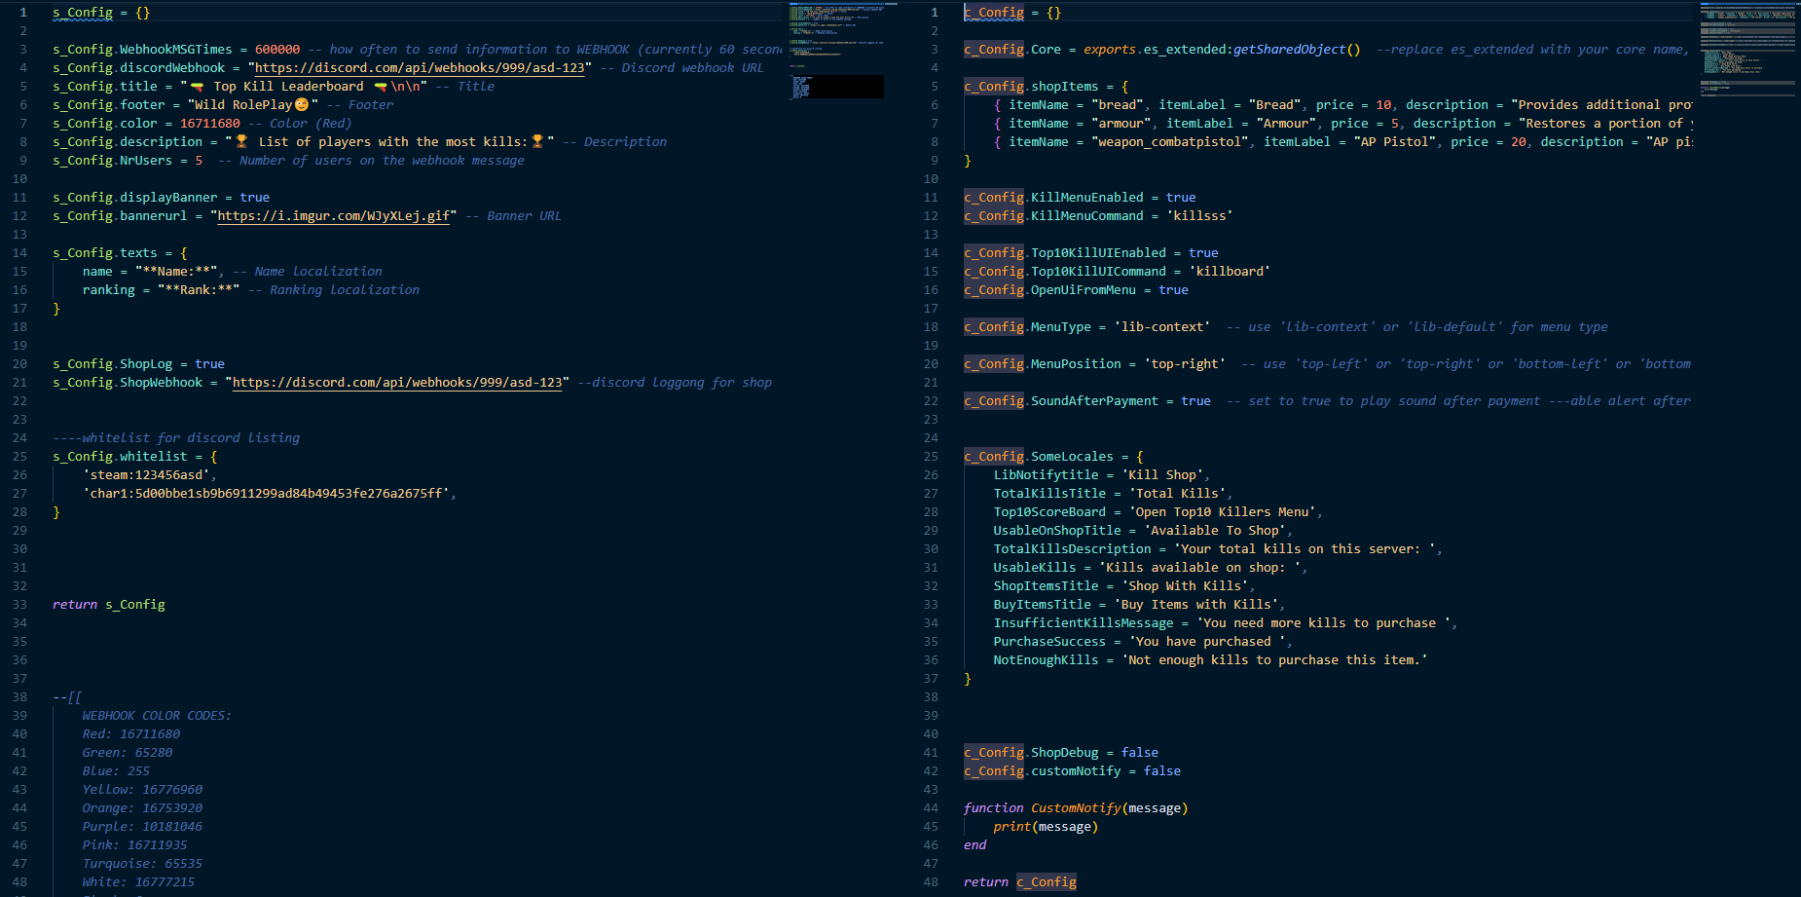This screenshot has height=897, width=1801.
Task: Place cursor on s_Config.WebhookMSGTimes value 600000
Action: tap(276, 49)
